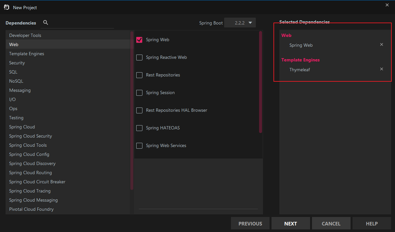Remove Spring Web from selected dependencies
Image resolution: width=395 pixels, height=232 pixels.
point(381,45)
